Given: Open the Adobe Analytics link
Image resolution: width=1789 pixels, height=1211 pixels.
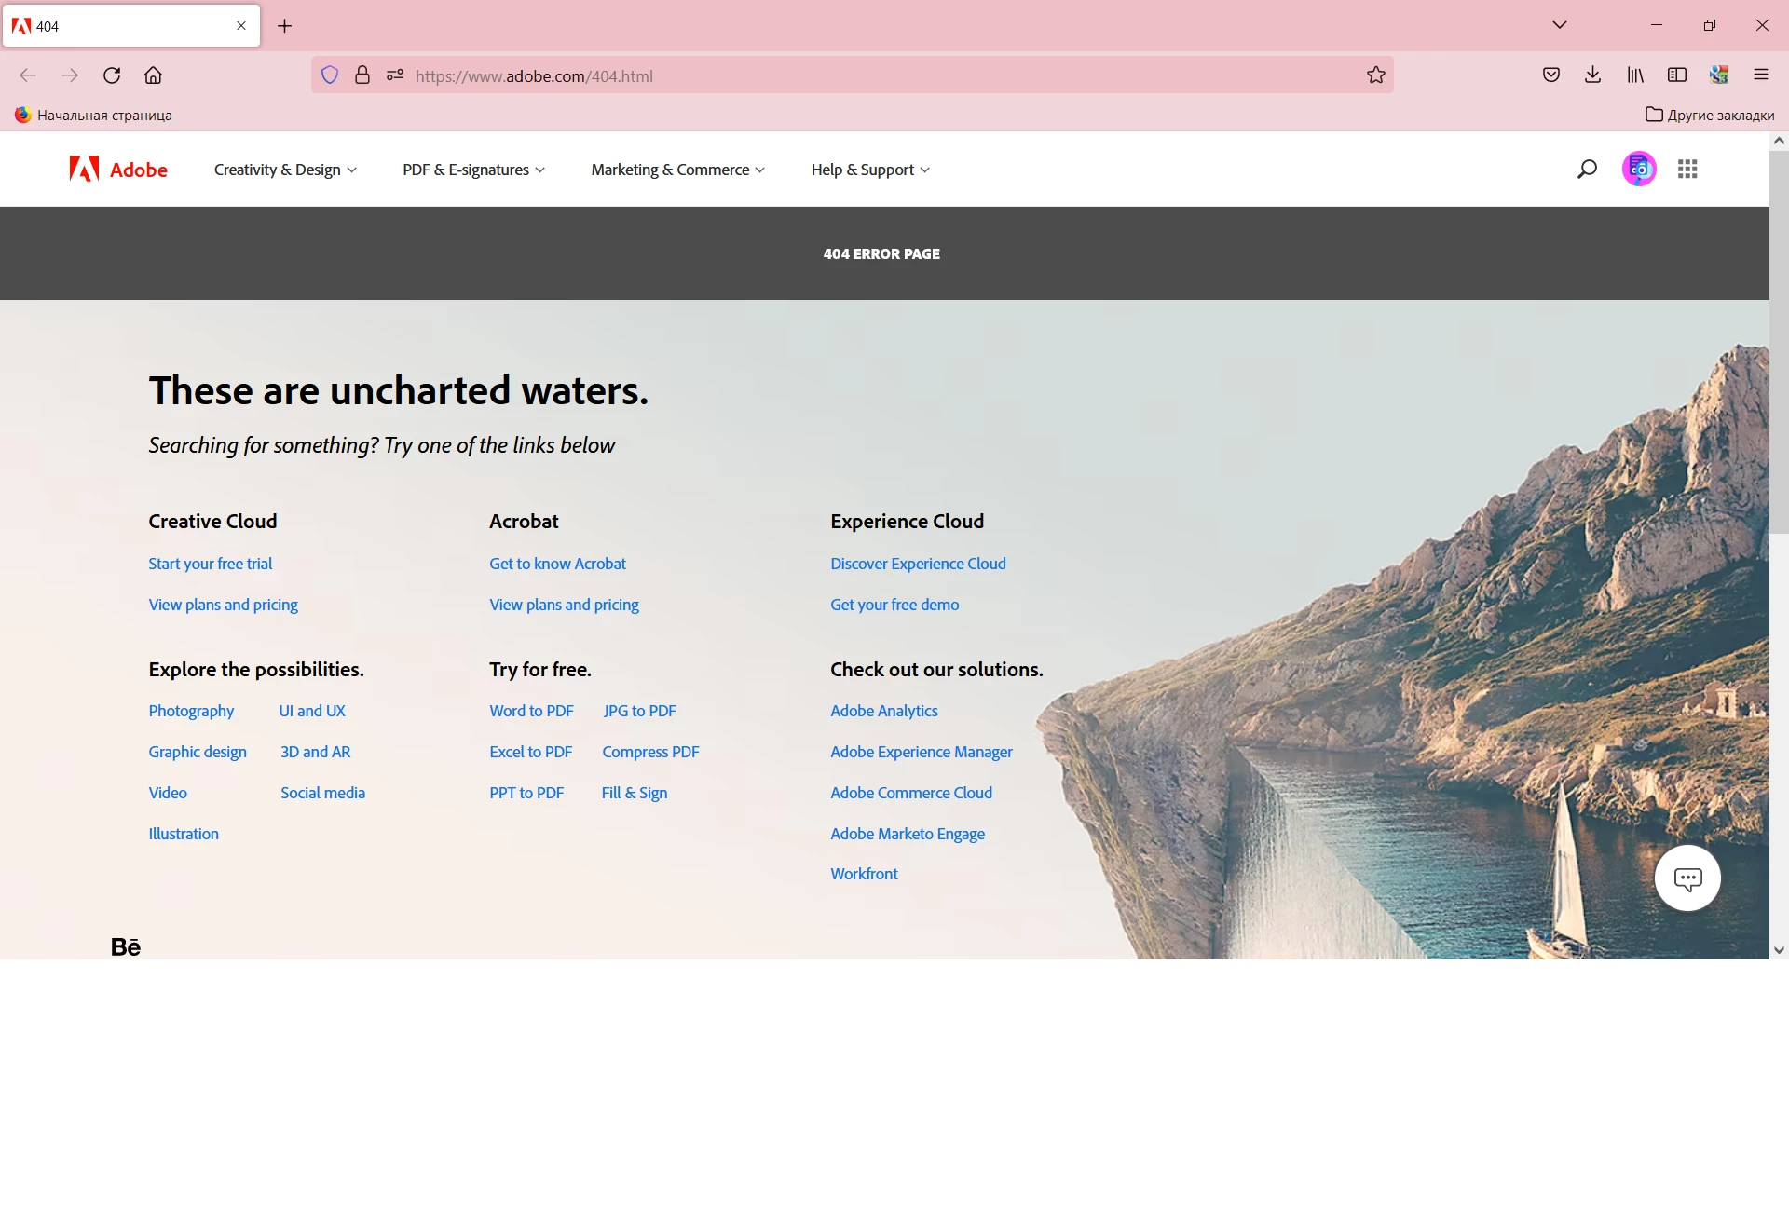Looking at the screenshot, I should click(884, 711).
